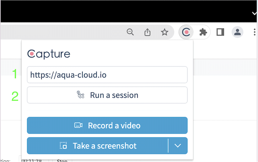Click the screenshot selection area icon
Screen dimensions: 258x162
[x=63, y=146]
